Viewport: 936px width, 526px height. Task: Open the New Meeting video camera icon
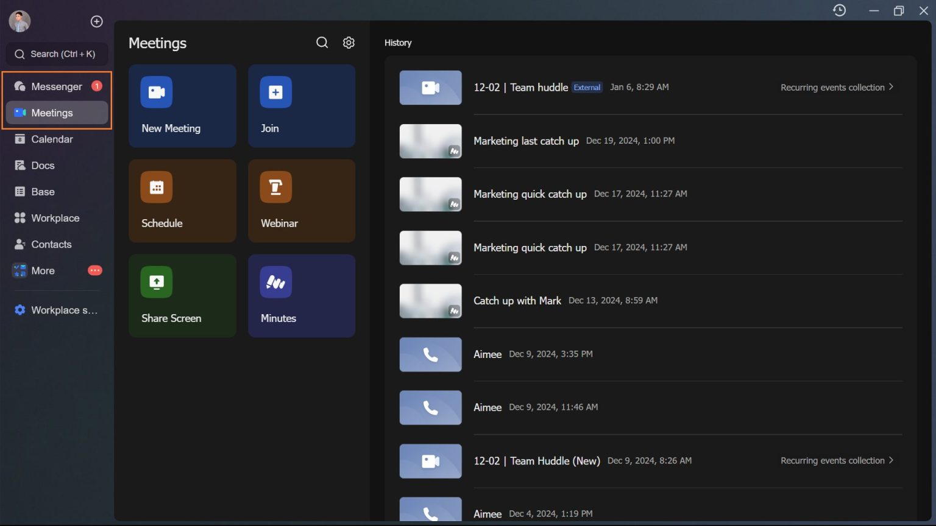tap(156, 92)
